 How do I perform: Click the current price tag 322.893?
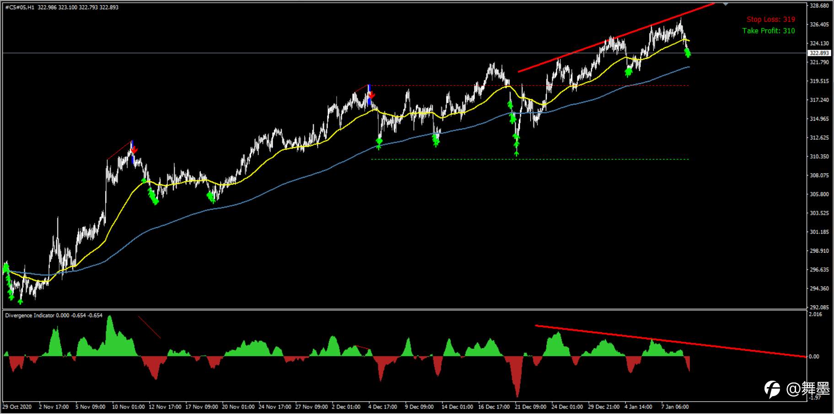819,53
